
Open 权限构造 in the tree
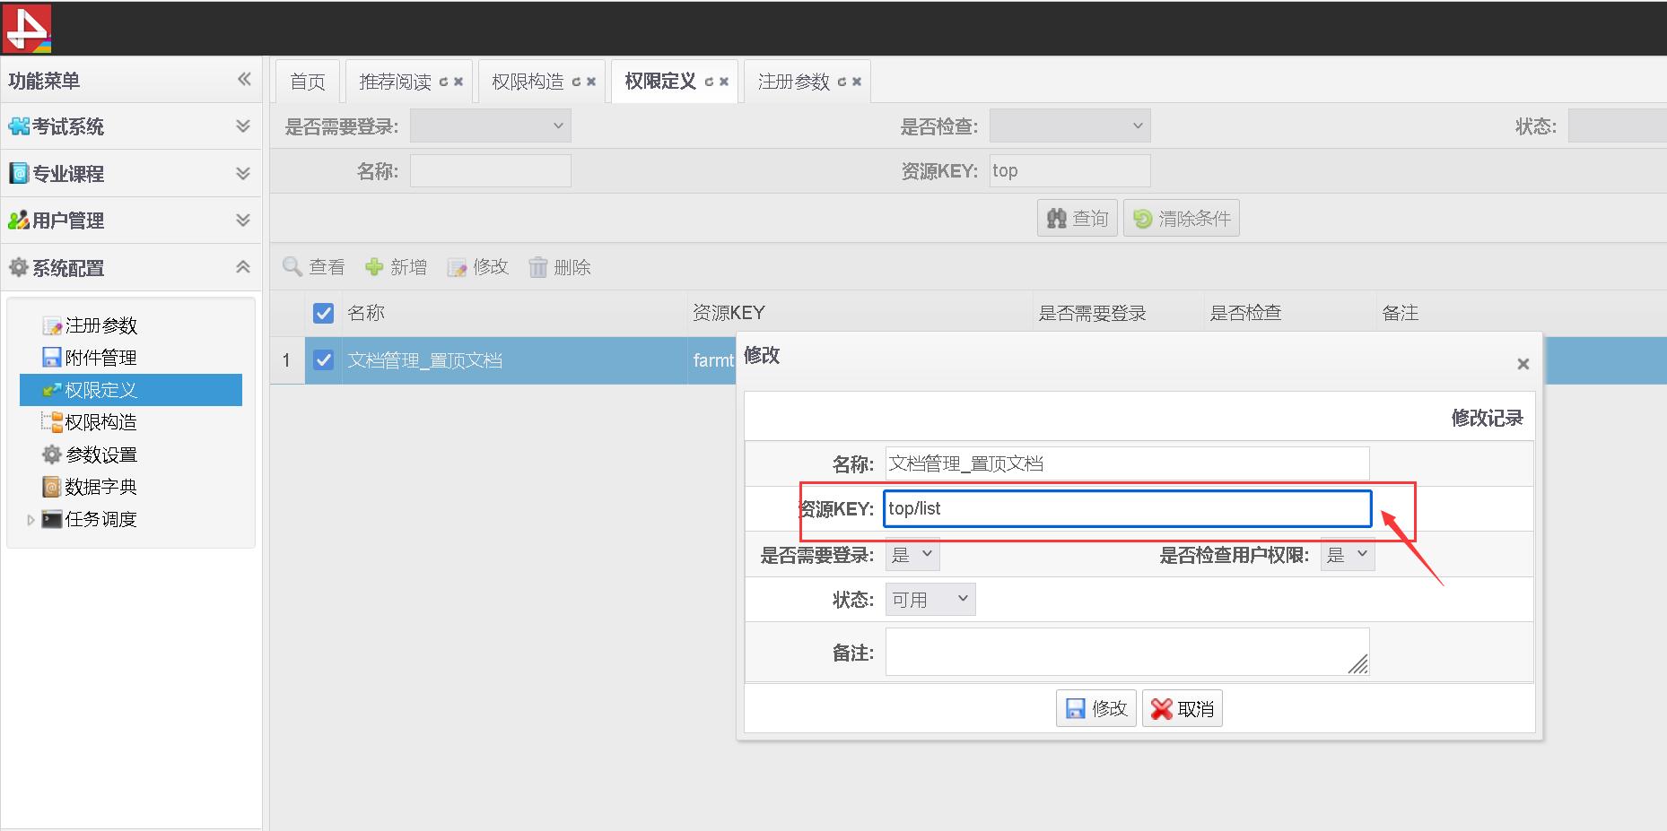pos(100,422)
